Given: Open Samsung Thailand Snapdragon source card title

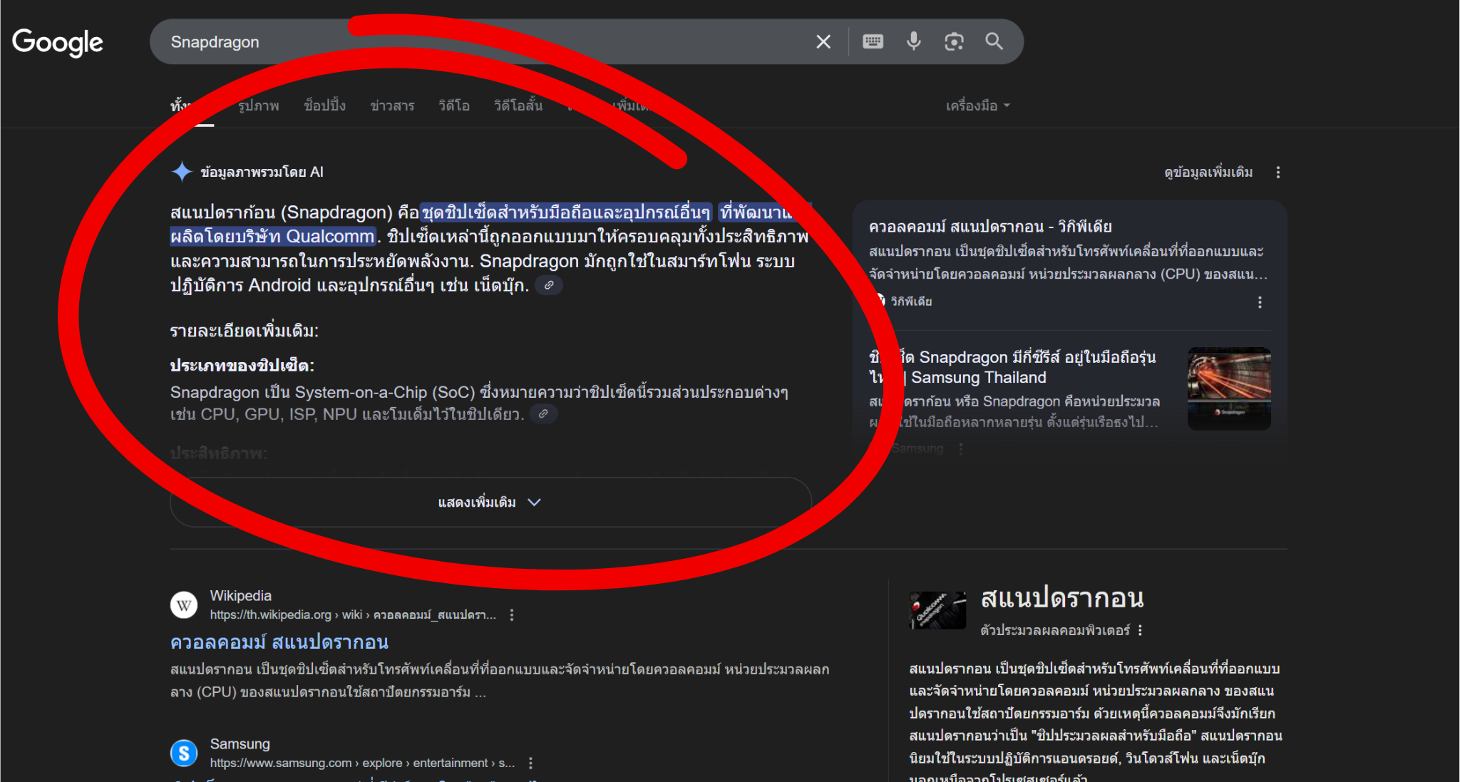Looking at the screenshot, I should click(1012, 367).
